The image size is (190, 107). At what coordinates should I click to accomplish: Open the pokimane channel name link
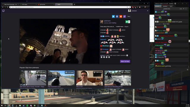click(x=107, y=21)
